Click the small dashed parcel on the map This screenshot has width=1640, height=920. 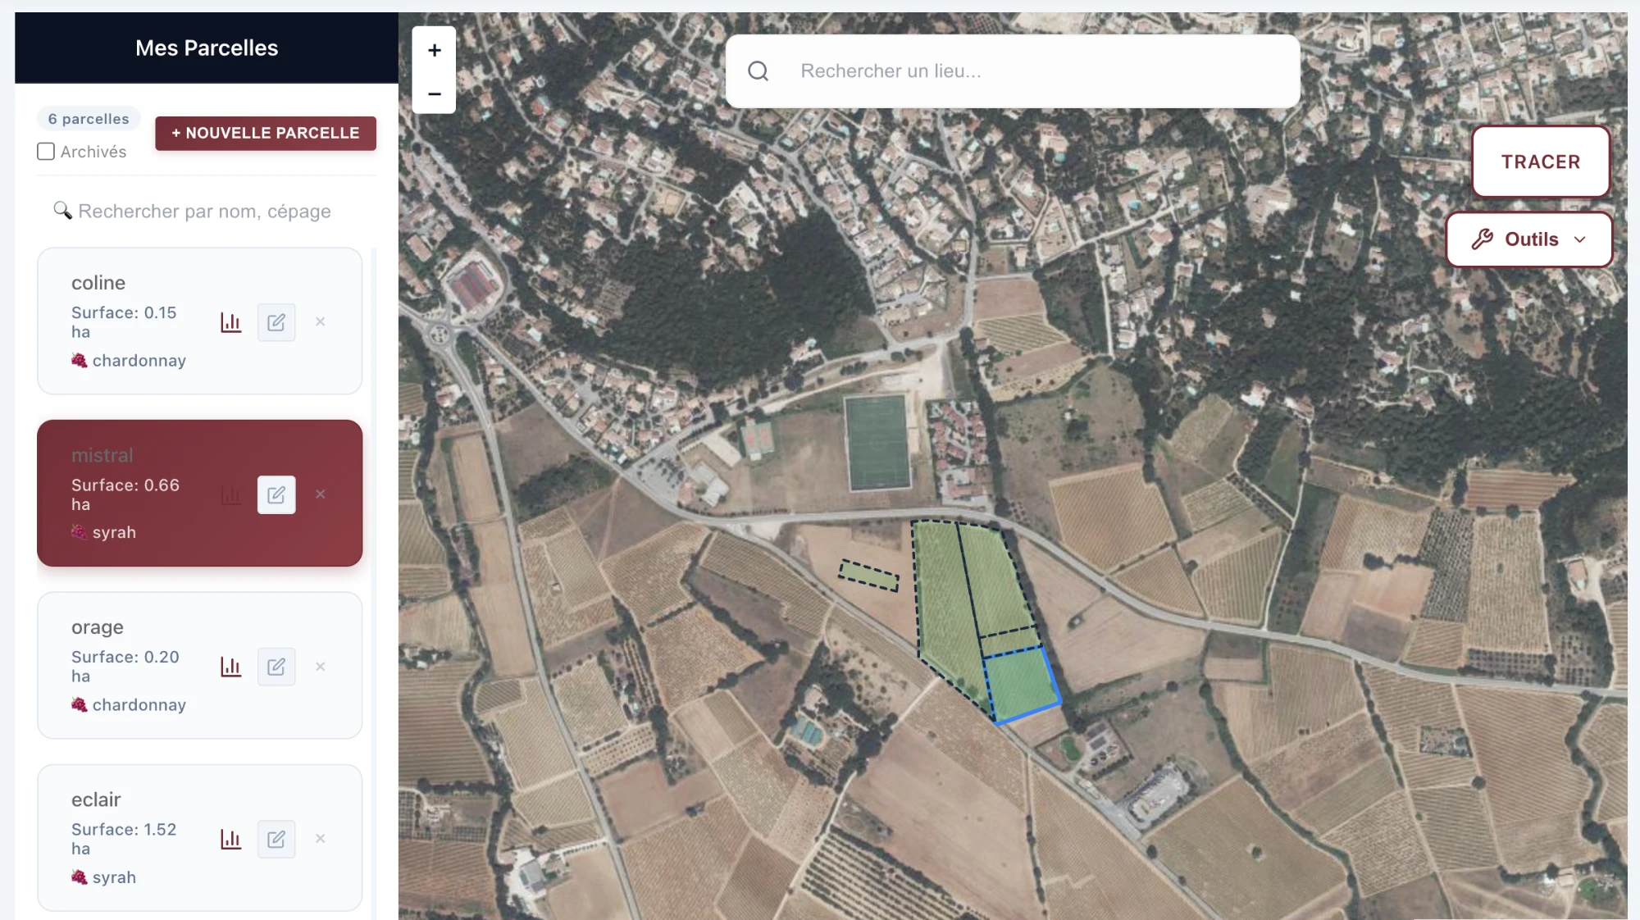pyautogui.click(x=869, y=576)
